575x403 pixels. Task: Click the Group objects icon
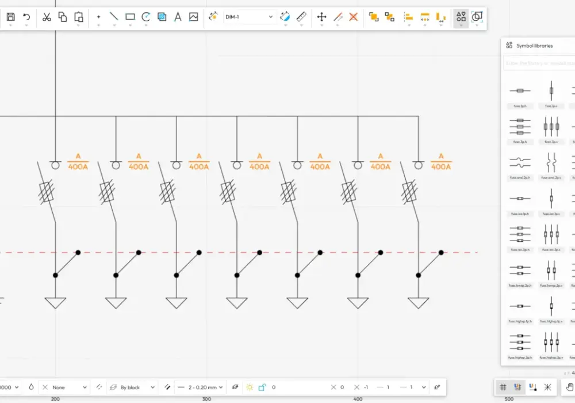pyautogui.click(x=389, y=17)
